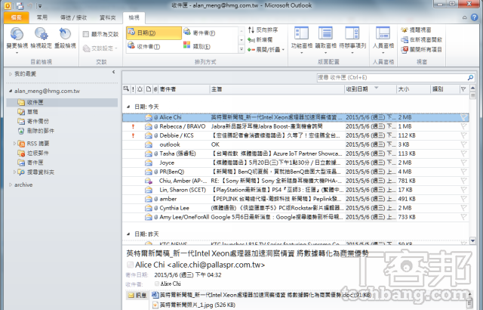Minimize folder pane with collapse arrow
This screenshot has width=483, height=310.
coord(114,72)
